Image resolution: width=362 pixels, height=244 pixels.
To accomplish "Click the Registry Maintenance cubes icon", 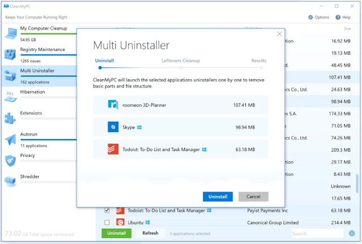I will tap(10, 54).
